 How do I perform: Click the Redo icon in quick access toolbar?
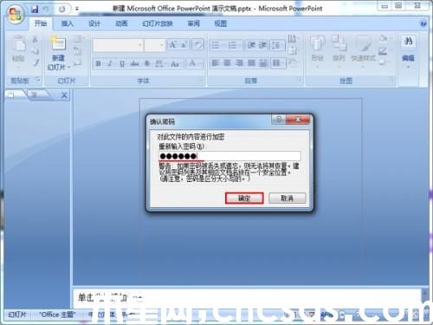click(61, 10)
